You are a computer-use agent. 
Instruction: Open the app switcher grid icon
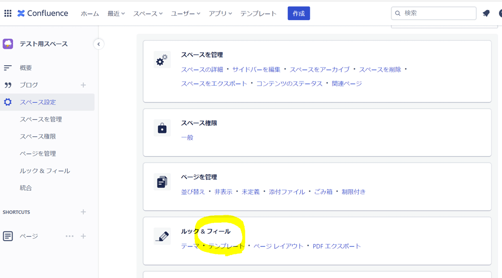tap(8, 13)
